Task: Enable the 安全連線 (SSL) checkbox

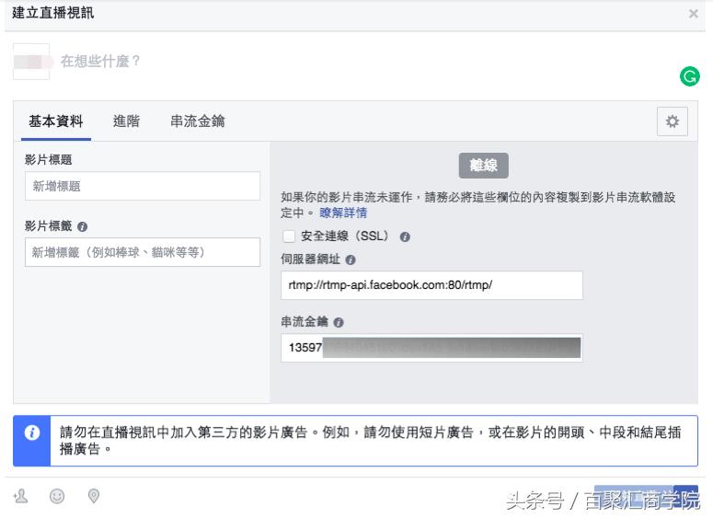Action: (289, 236)
